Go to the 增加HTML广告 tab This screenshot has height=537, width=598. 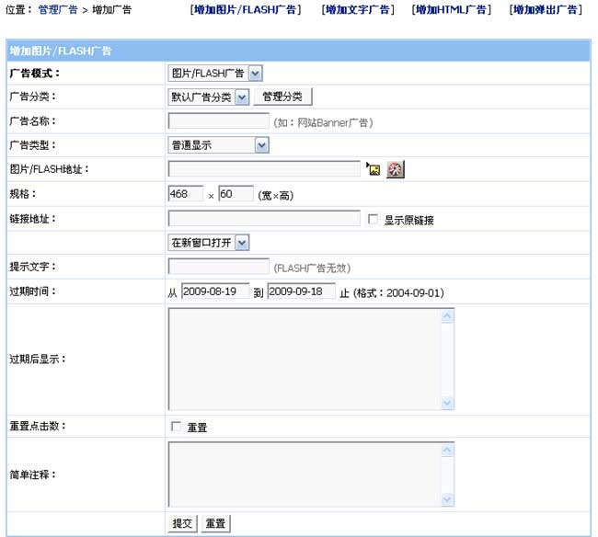click(x=452, y=10)
